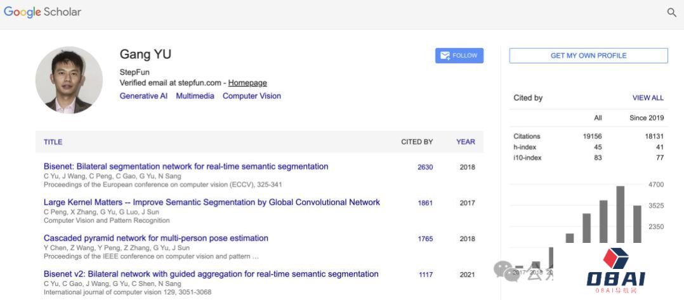Open the Cascaded pyramid network paper
Viewport: 684px width, 300px height.
[x=155, y=238]
